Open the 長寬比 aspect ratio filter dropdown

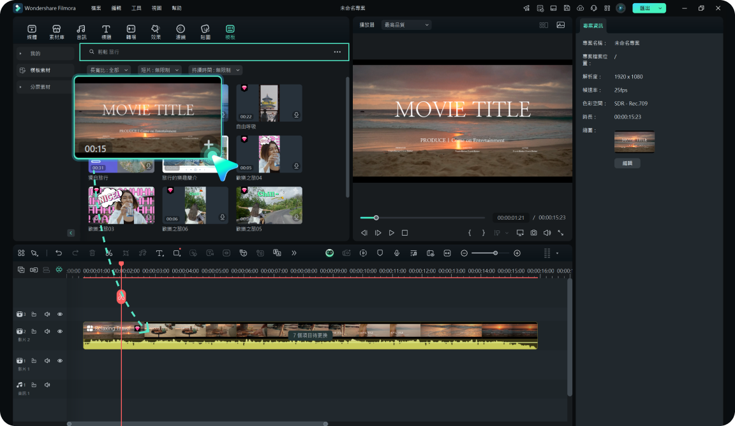108,70
